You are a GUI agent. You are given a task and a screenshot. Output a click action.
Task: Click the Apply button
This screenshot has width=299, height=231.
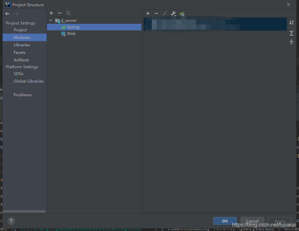[279, 221]
